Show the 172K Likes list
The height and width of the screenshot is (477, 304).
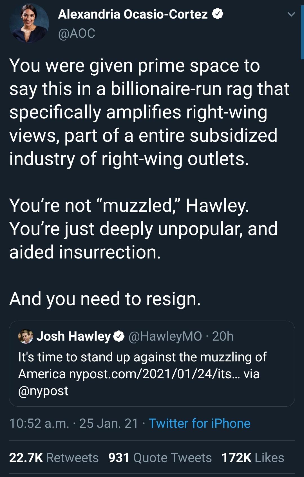click(252, 458)
